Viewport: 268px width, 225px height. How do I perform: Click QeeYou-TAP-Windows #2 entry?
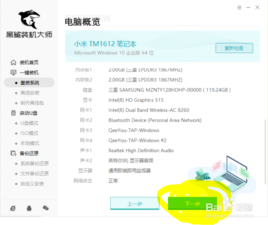coord(137,140)
